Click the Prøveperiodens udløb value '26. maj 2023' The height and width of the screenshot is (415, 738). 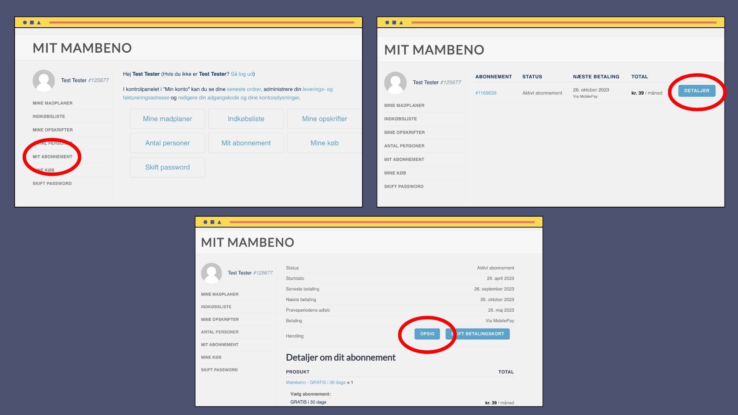tap(501, 310)
